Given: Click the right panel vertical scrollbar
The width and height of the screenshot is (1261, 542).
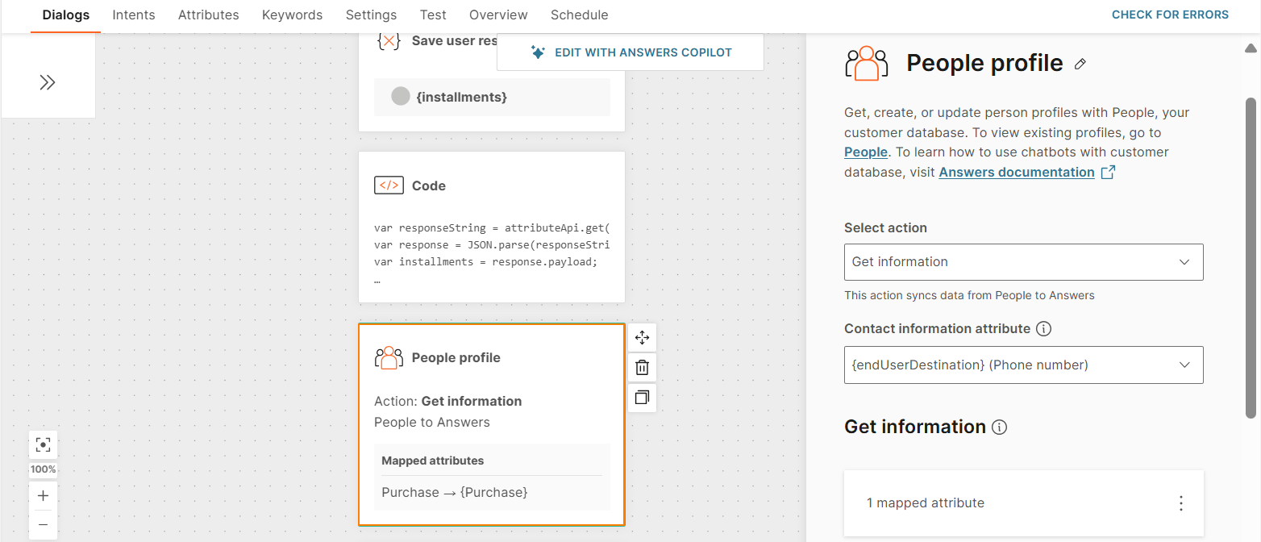Looking at the screenshot, I should tap(1251, 258).
